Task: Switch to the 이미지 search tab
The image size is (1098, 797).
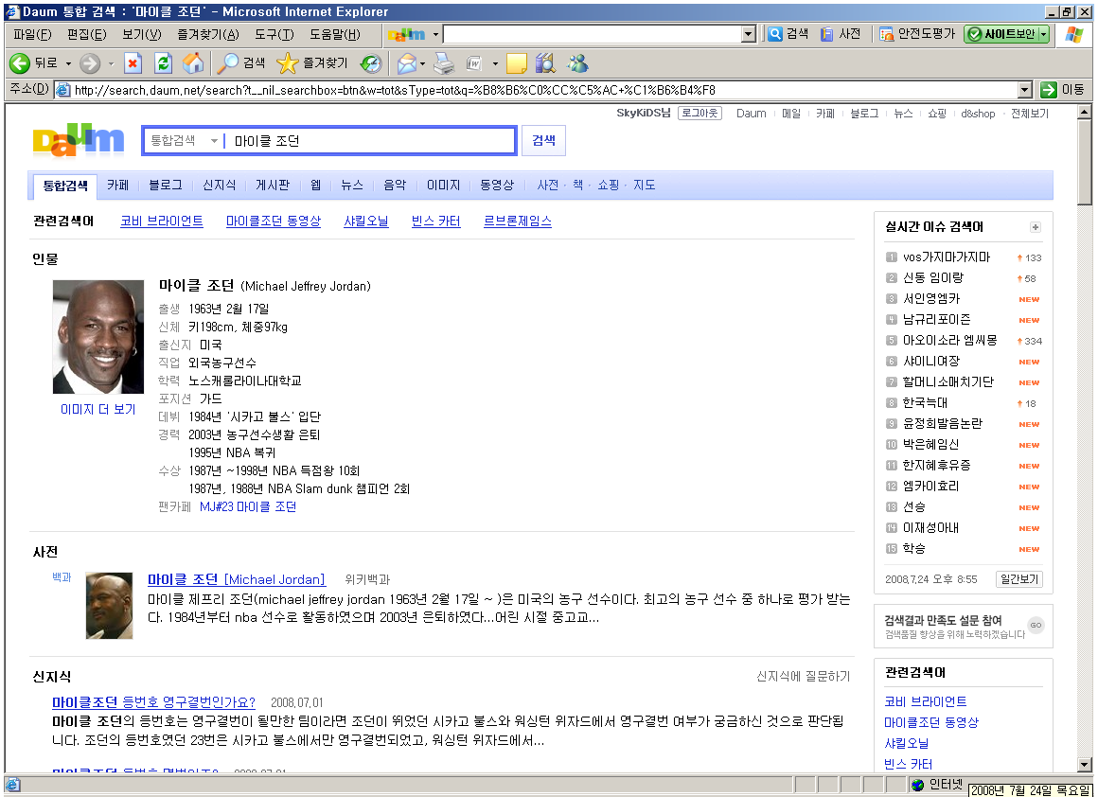Action: (443, 185)
